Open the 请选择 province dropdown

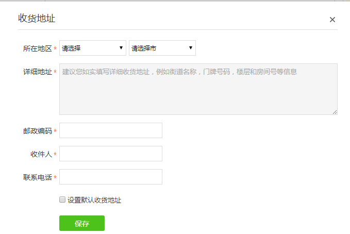(x=88, y=48)
